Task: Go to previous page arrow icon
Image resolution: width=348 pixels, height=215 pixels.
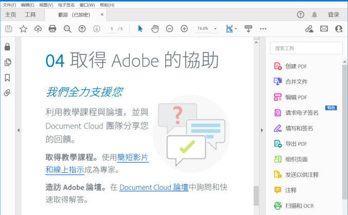Action: 82,29
